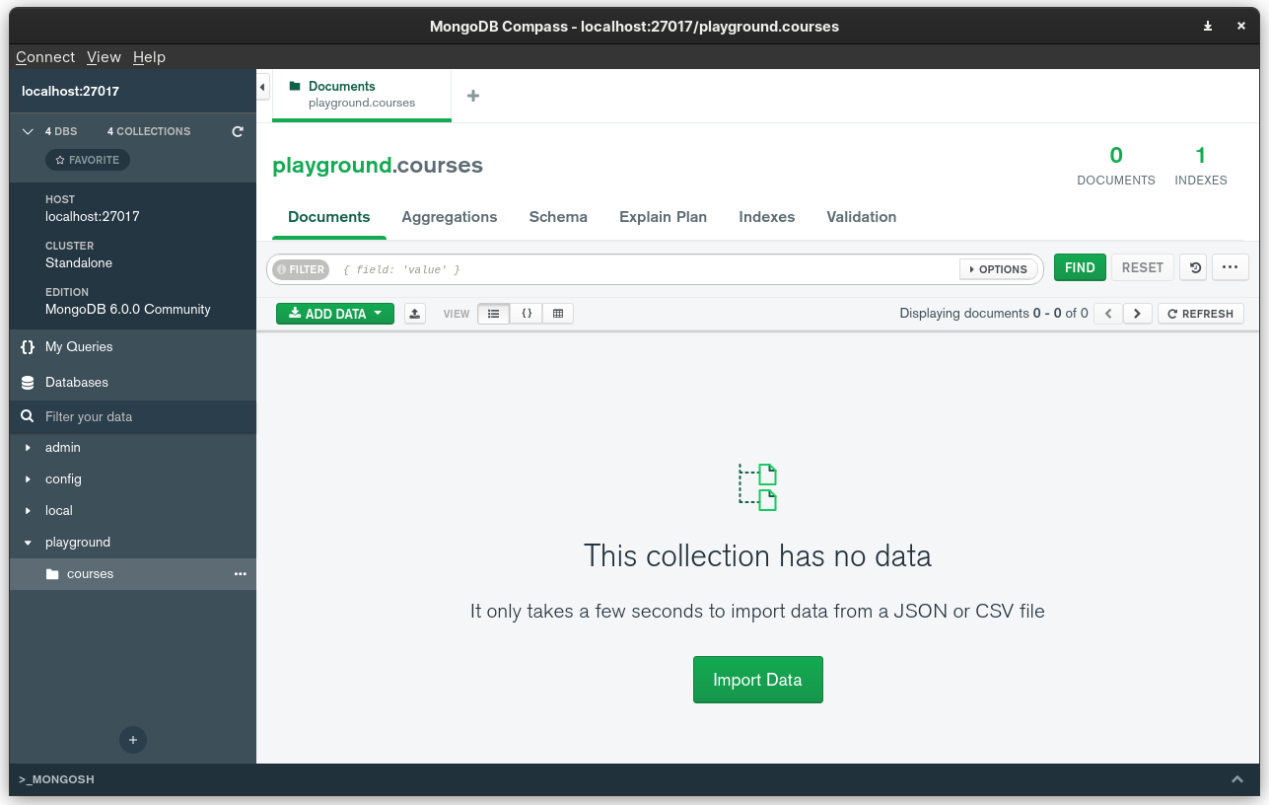This screenshot has width=1269, height=805.
Task: Open the Aggregations tab
Action: tap(450, 217)
